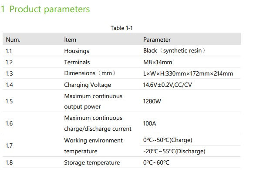Screen dimensions: 253x175
Task: Click the Parameter column header
Action: coord(157,40)
